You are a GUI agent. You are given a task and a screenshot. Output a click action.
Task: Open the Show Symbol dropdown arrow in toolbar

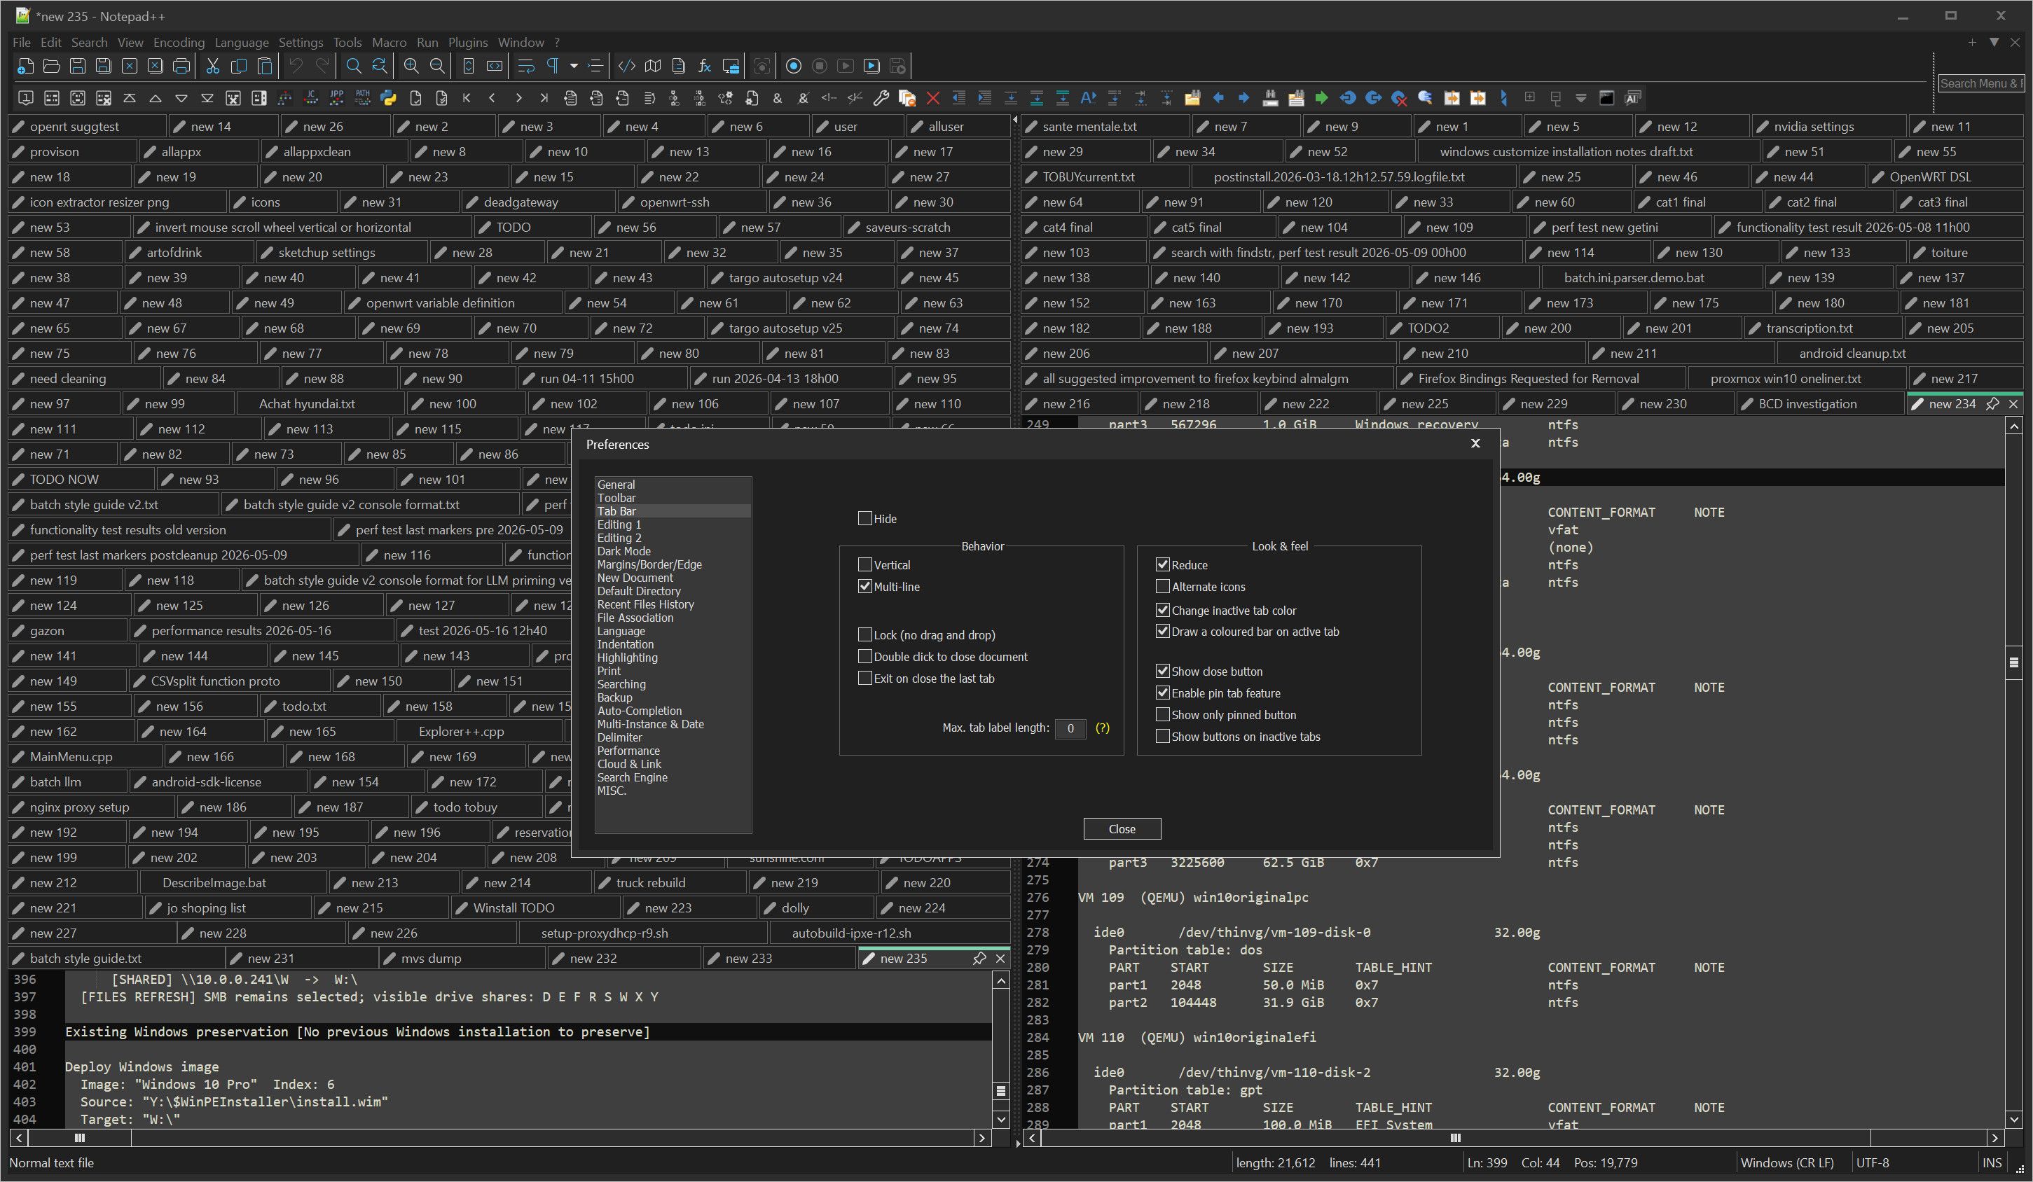574,66
